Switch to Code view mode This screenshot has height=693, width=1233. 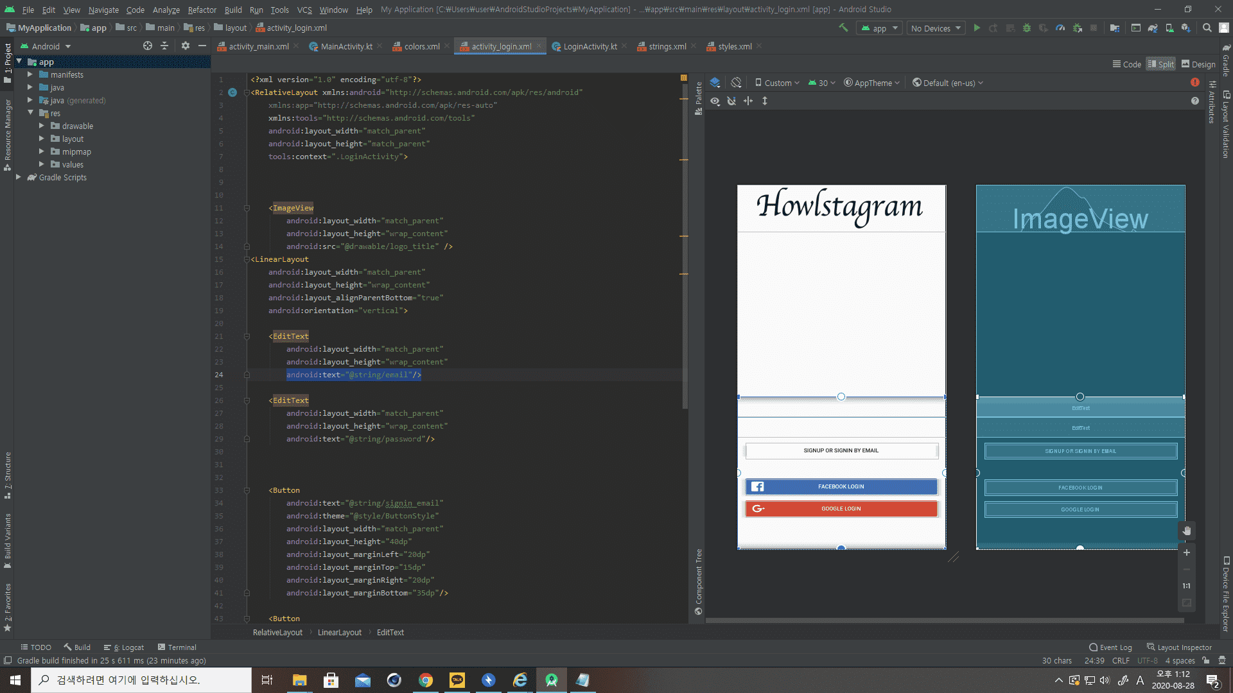[1126, 64]
